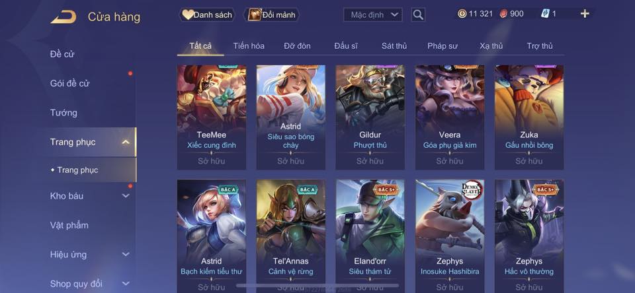
Task: Expand the Shop quy đổi section
Action: click(x=126, y=284)
